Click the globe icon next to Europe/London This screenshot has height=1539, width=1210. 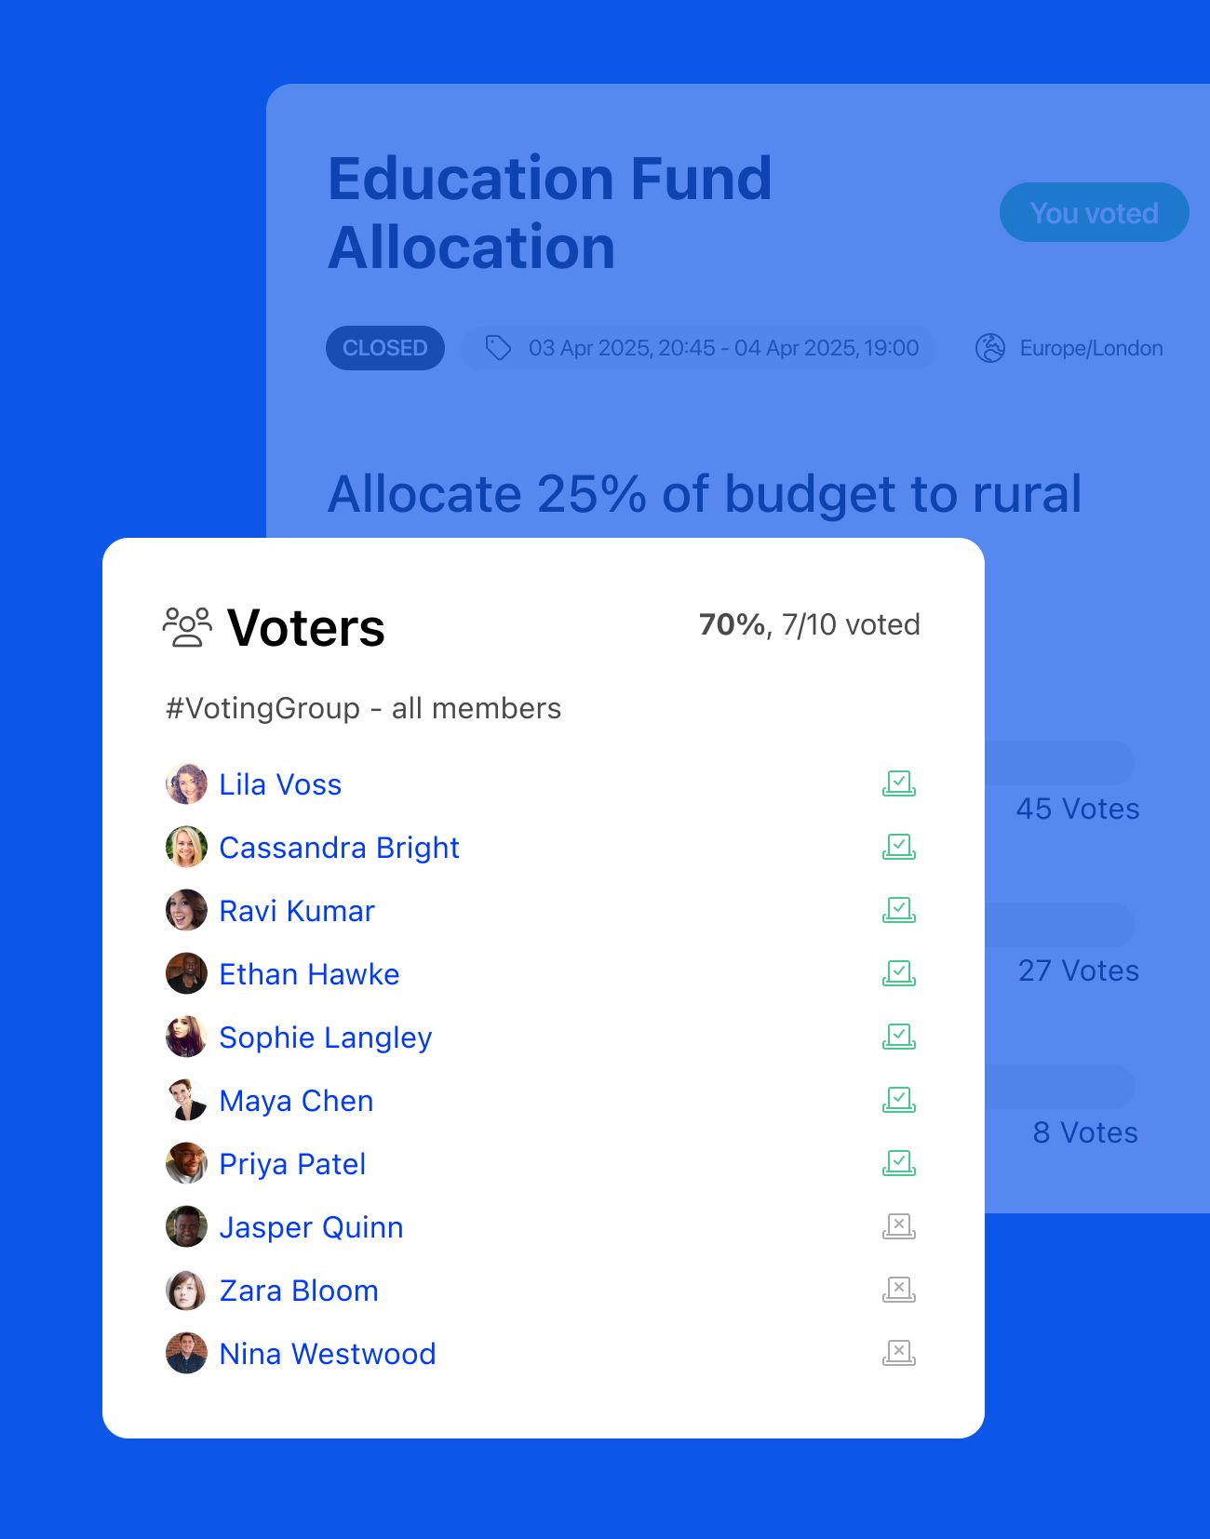click(x=989, y=348)
